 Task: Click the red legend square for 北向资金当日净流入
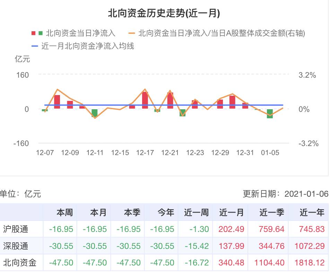(x=34, y=34)
